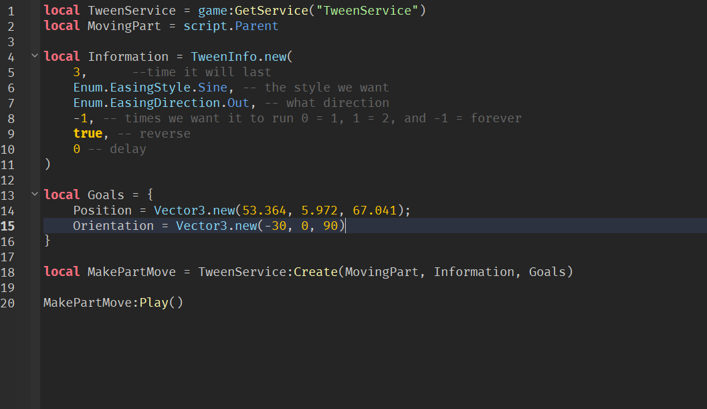Viewport: 707px width, 409px height.
Task: Click line number 20 in the gutter
Action: tap(9, 302)
